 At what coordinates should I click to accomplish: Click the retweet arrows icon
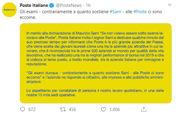pyautogui.click(x=63, y=109)
